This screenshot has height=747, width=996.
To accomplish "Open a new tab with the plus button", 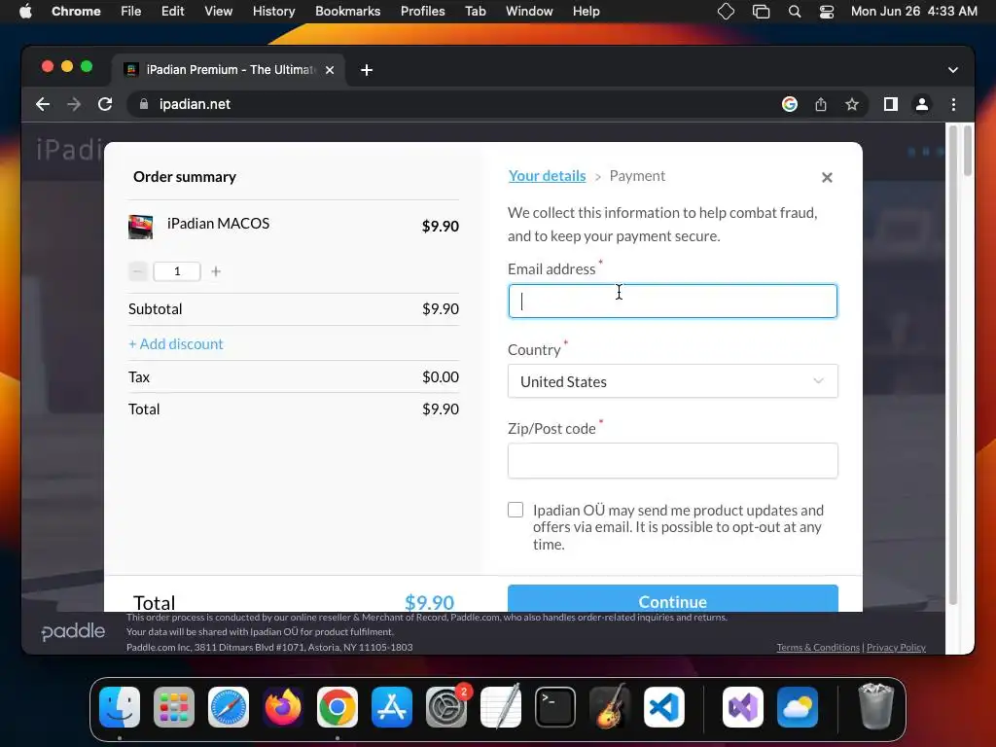I will click(367, 70).
